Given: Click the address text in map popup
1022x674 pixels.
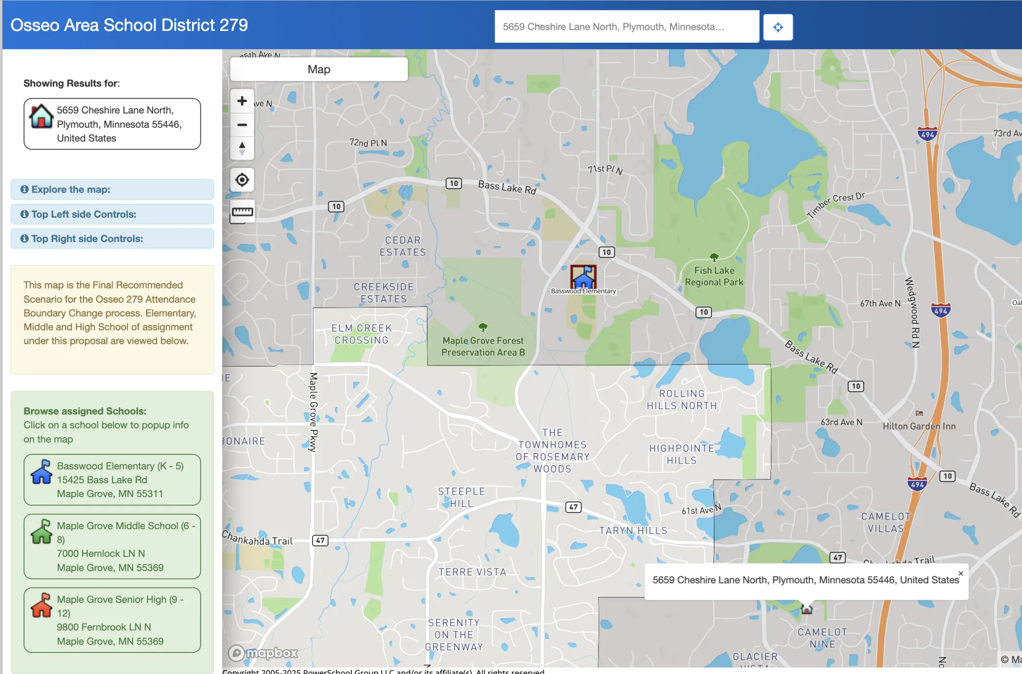Looking at the screenshot, I should [x=806, y=580].
